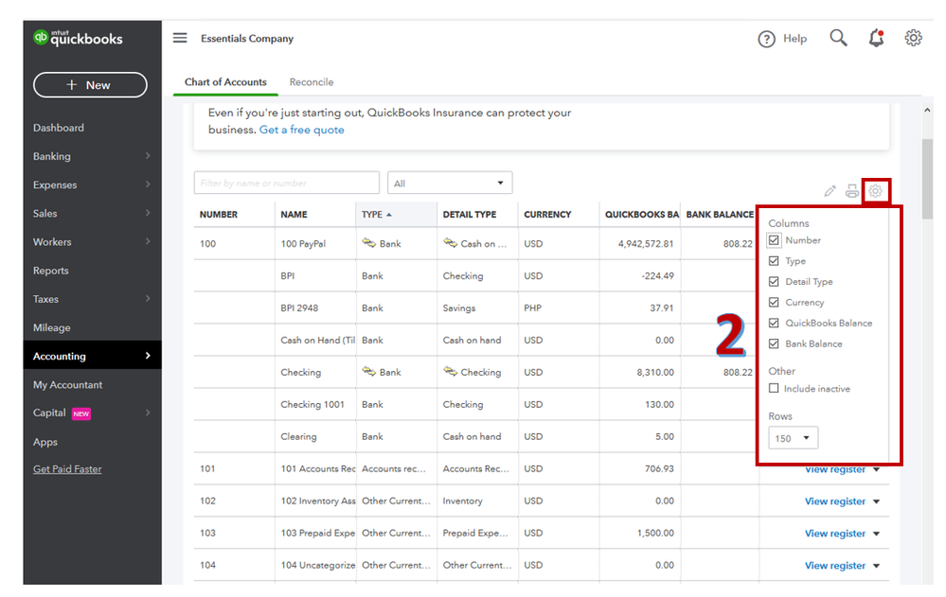The height and width of the screenshot is (597, 946).
Task: Toggle the Number column checkbox
Action: point(774,240)
